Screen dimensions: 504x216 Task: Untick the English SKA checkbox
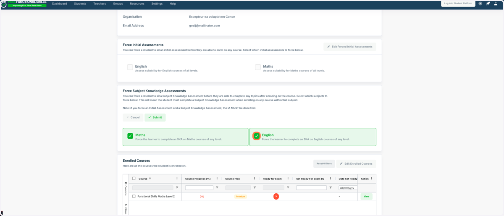257,136
